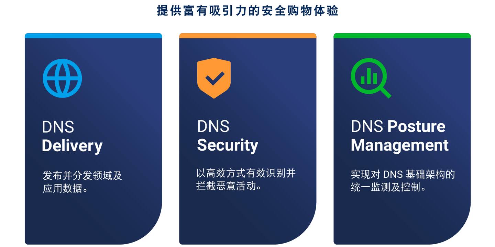The height and width of the screenshot is (247, 495).
Task: Click the green top bar of Posture card
Action: pos(402,35)
